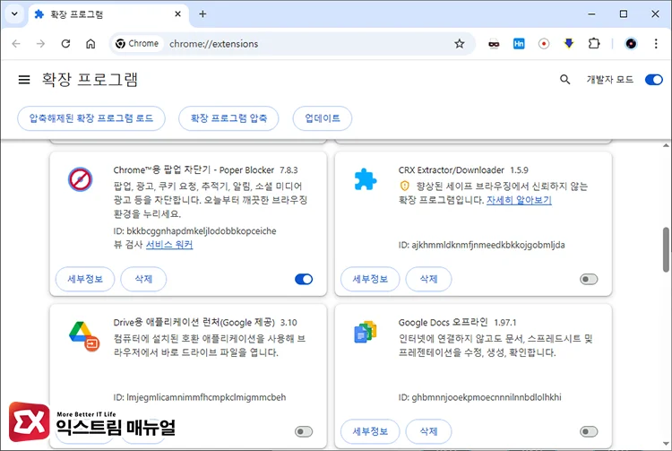
Task: Select ID bkkbcggnhapdmkeljlodobbkopceiche text
Action: (194, 231)
